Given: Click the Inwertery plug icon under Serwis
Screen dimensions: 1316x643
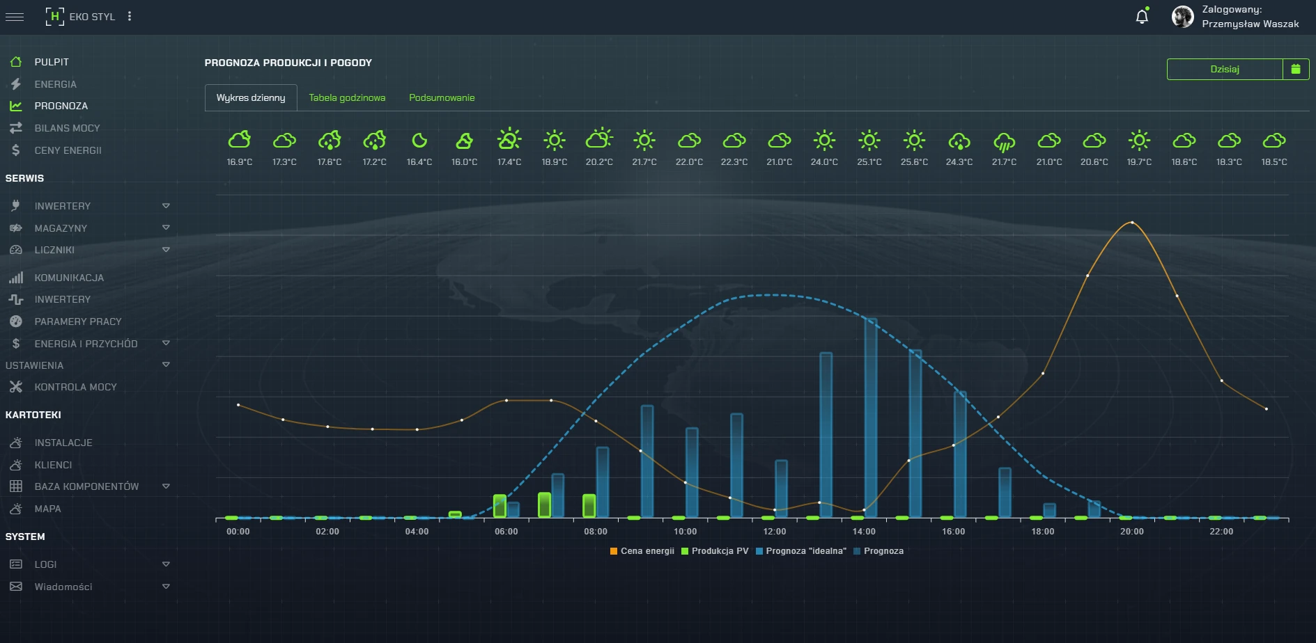Looking at the screenshot, I should coord(16,206).
